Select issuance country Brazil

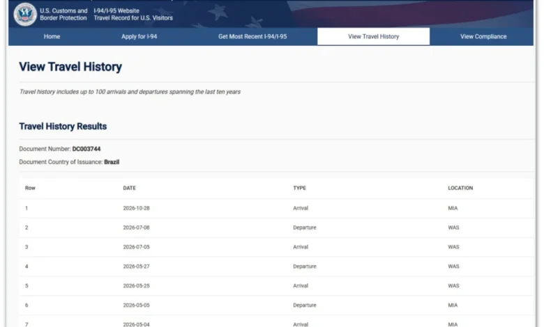coord(112,162)
